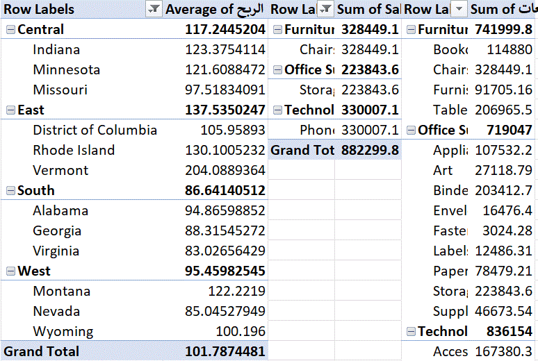
Task: Collapse the East region group
Action: 10,110
